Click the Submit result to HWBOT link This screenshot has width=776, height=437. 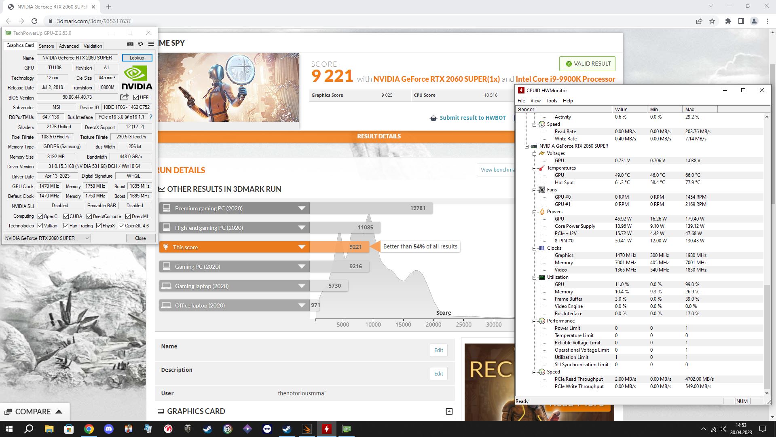coord(472,118)
